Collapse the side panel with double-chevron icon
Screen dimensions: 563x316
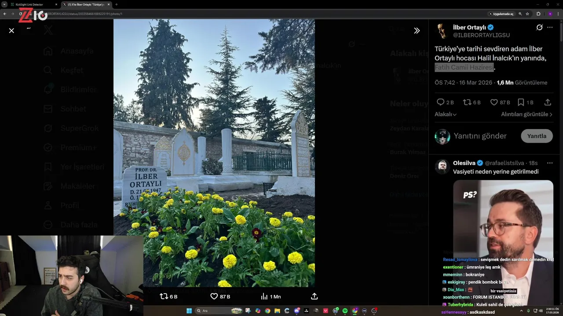point(417,31)
